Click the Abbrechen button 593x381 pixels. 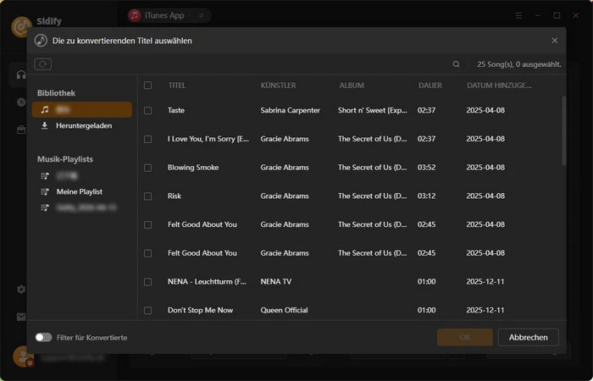click(x=529, y=337)
